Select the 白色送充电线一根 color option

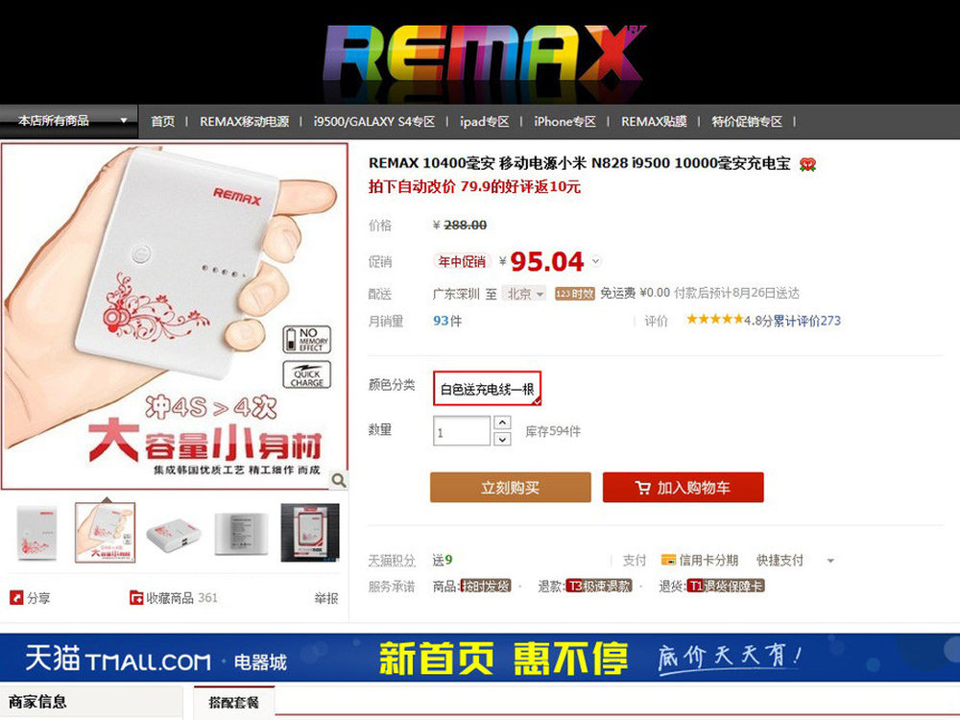click(488, 388)
